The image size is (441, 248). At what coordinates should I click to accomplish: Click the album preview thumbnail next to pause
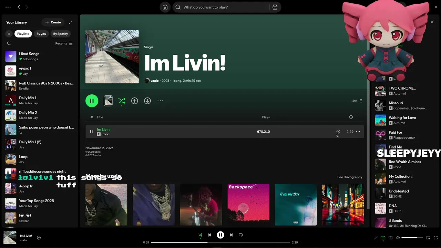click(108, 101)
